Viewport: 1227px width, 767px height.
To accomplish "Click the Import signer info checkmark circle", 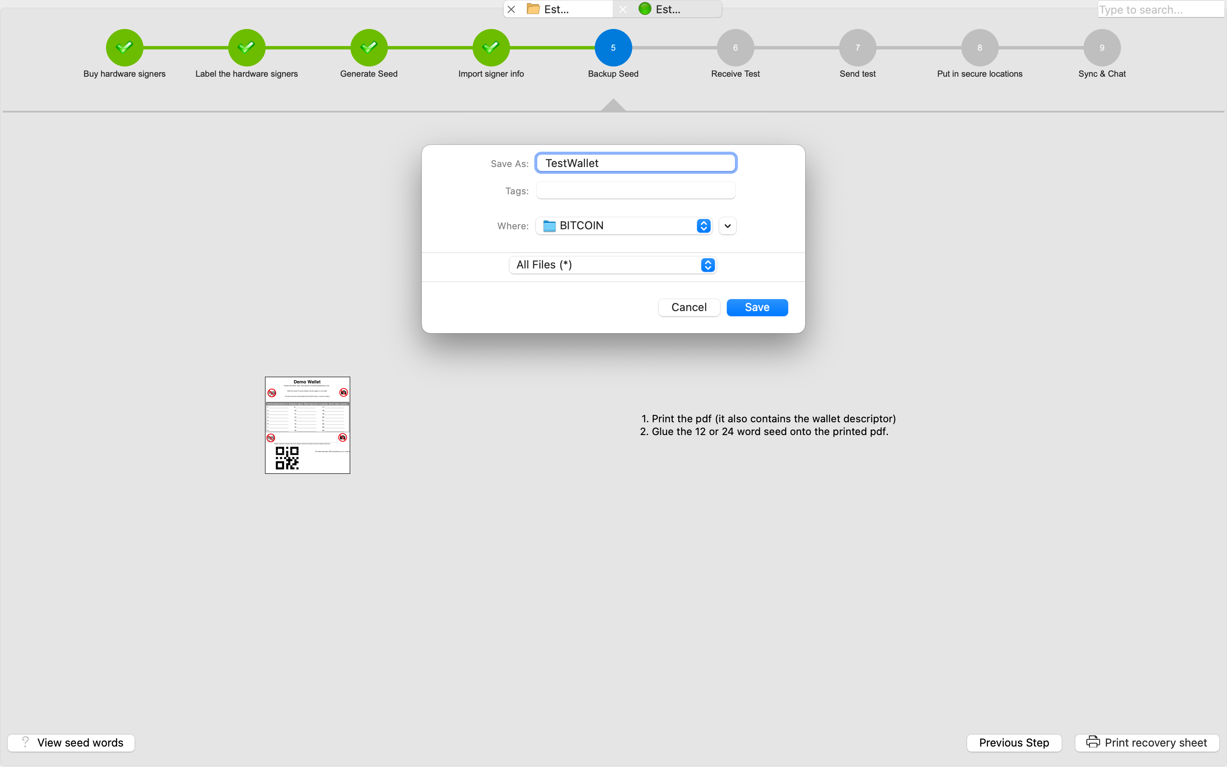I will coord(491,48).
